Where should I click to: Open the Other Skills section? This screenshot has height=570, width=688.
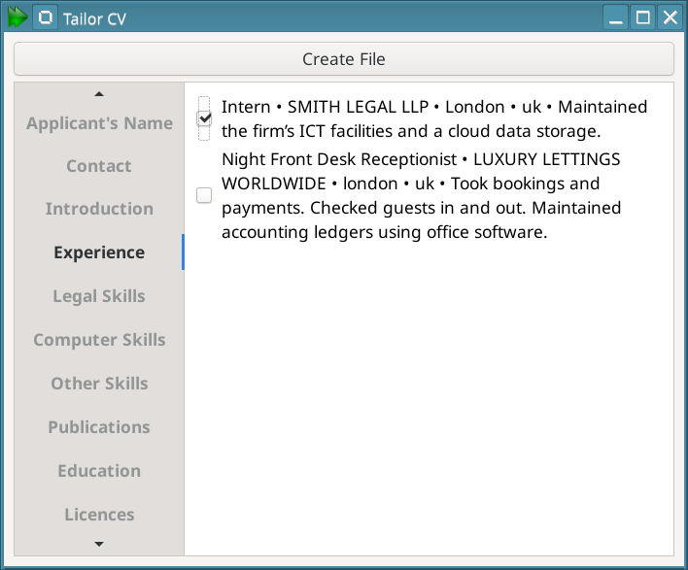point(99,384)
